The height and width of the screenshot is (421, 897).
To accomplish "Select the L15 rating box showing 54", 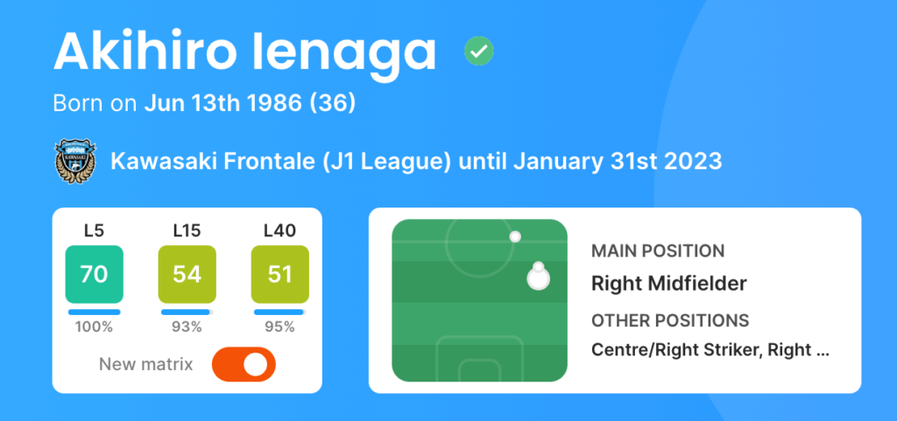I will click(x=187, y=275).
